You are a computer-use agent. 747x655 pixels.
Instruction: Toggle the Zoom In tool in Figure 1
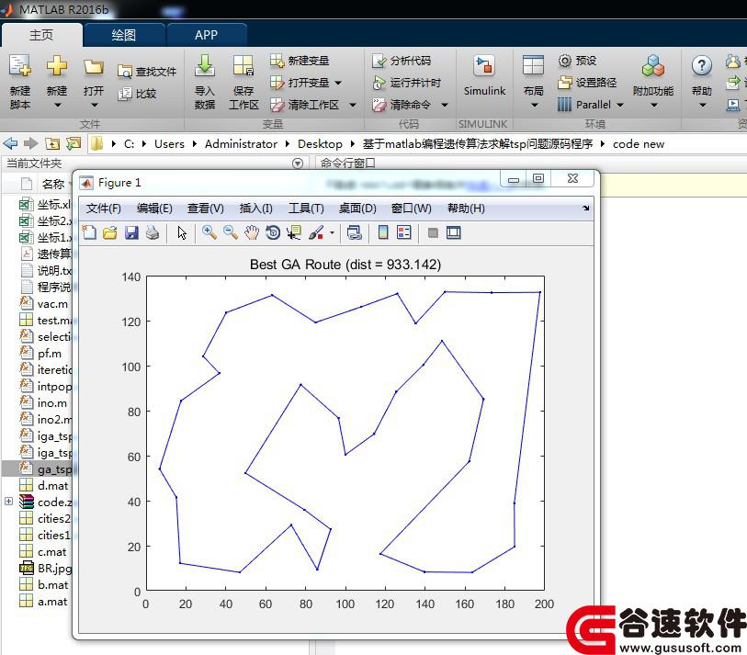coord(209,232)
